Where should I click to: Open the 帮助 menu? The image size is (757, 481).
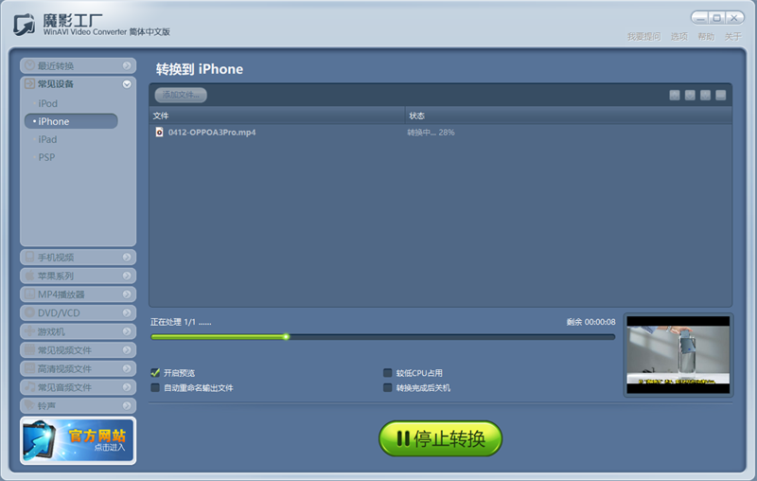point(706,37)
